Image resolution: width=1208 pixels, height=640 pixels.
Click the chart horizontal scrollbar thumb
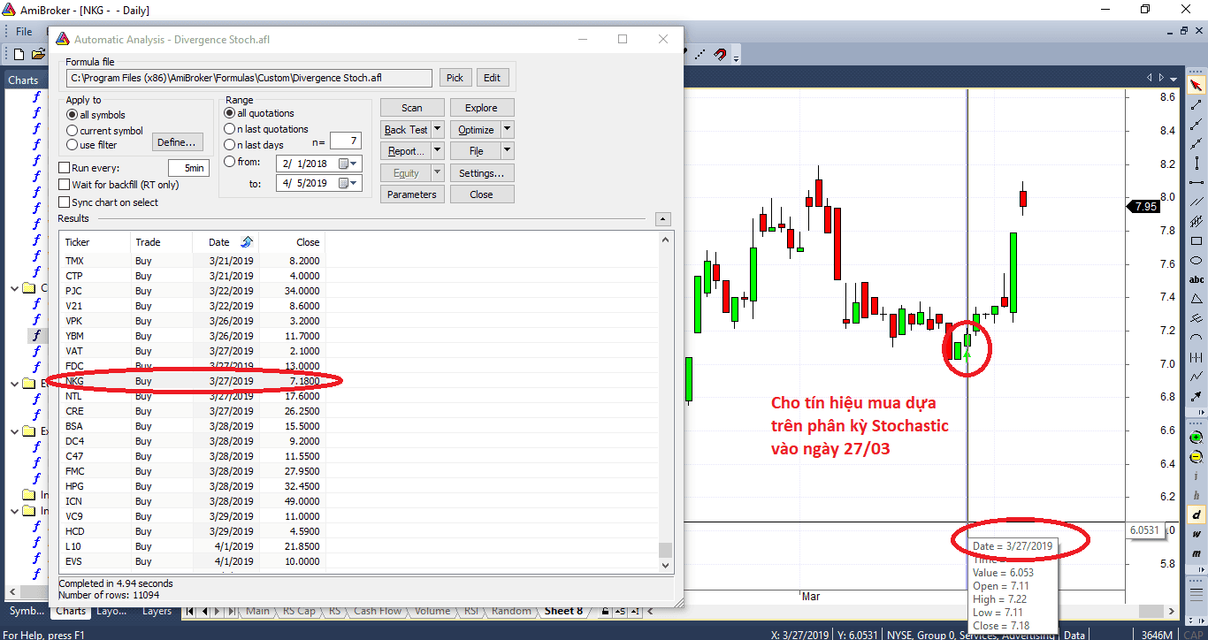coord(1151,611)
